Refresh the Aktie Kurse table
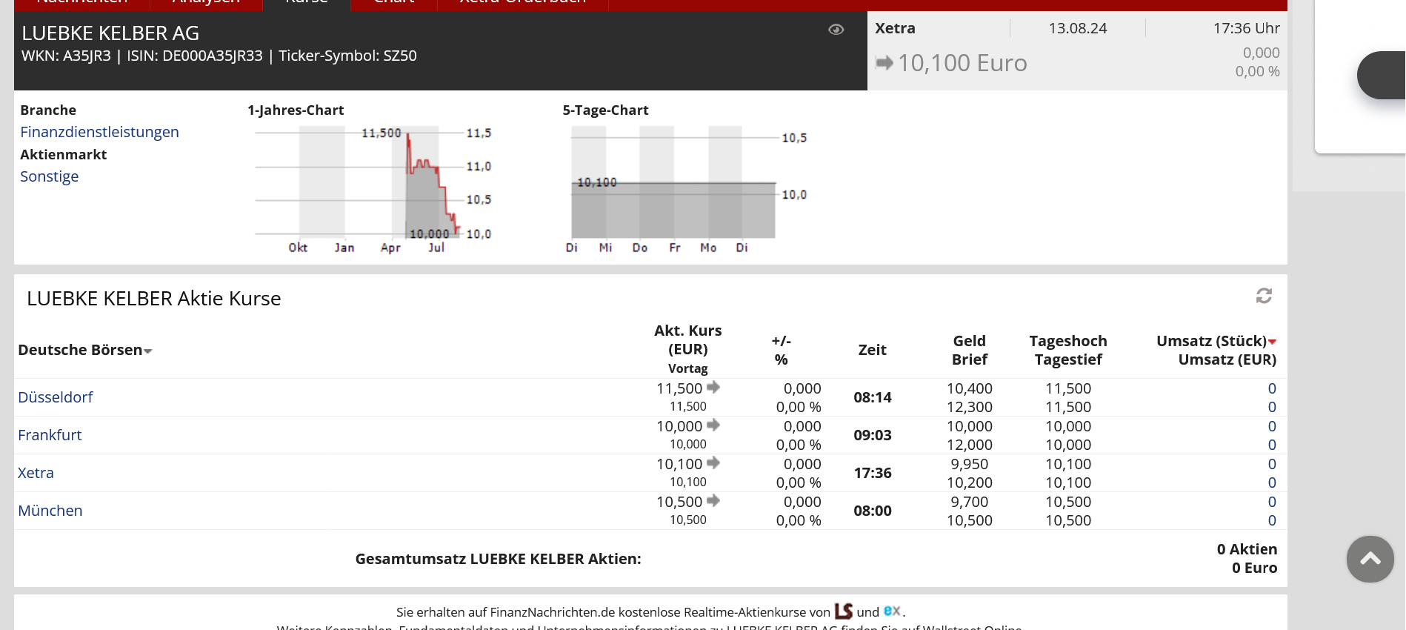The width and height of the screenshot is (1406, 630). [1264, 296]
